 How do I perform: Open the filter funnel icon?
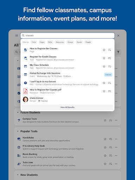pyautogui.click(x=118, y=52)
